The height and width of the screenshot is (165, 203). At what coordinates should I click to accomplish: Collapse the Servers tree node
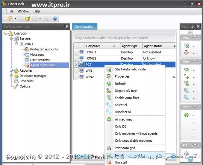pyautogui.click(x=11, y=38)
